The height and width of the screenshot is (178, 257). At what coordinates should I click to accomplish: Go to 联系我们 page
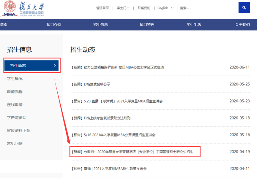144,8
